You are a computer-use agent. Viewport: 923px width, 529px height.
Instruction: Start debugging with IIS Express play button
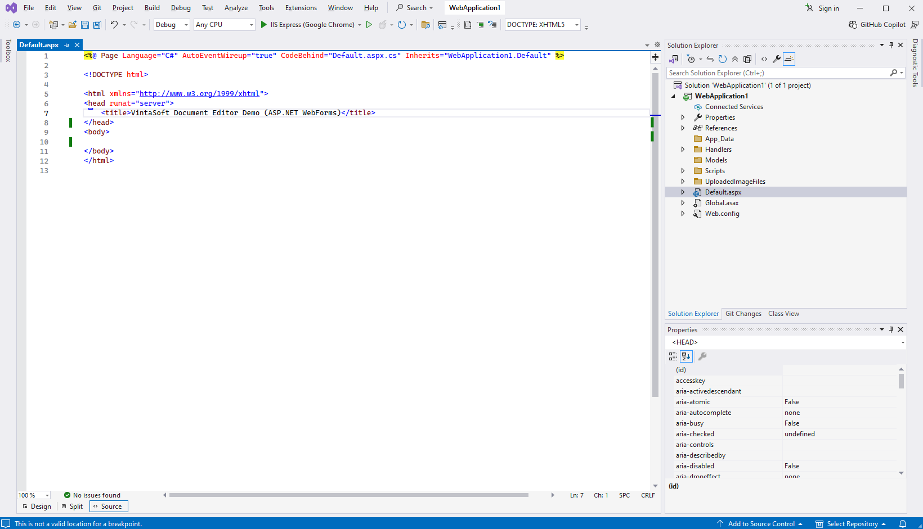pyautogui.click(x=263, y=25)
